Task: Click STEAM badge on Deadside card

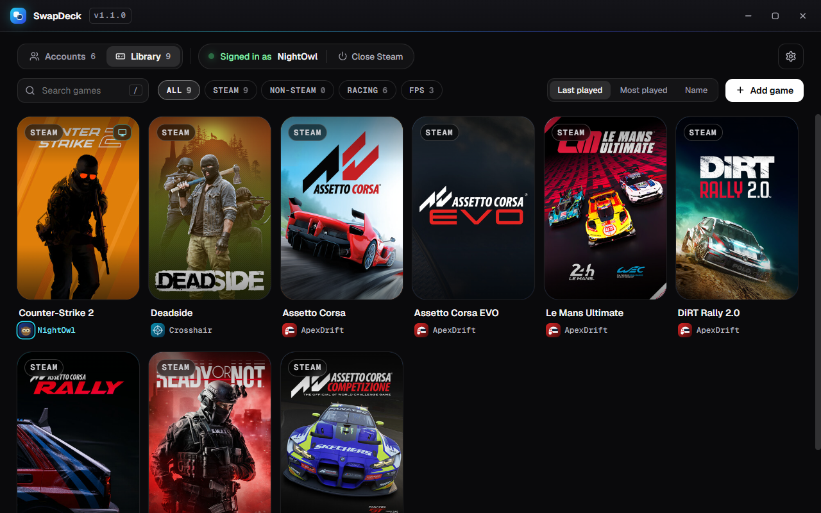Action: point(176,133)
